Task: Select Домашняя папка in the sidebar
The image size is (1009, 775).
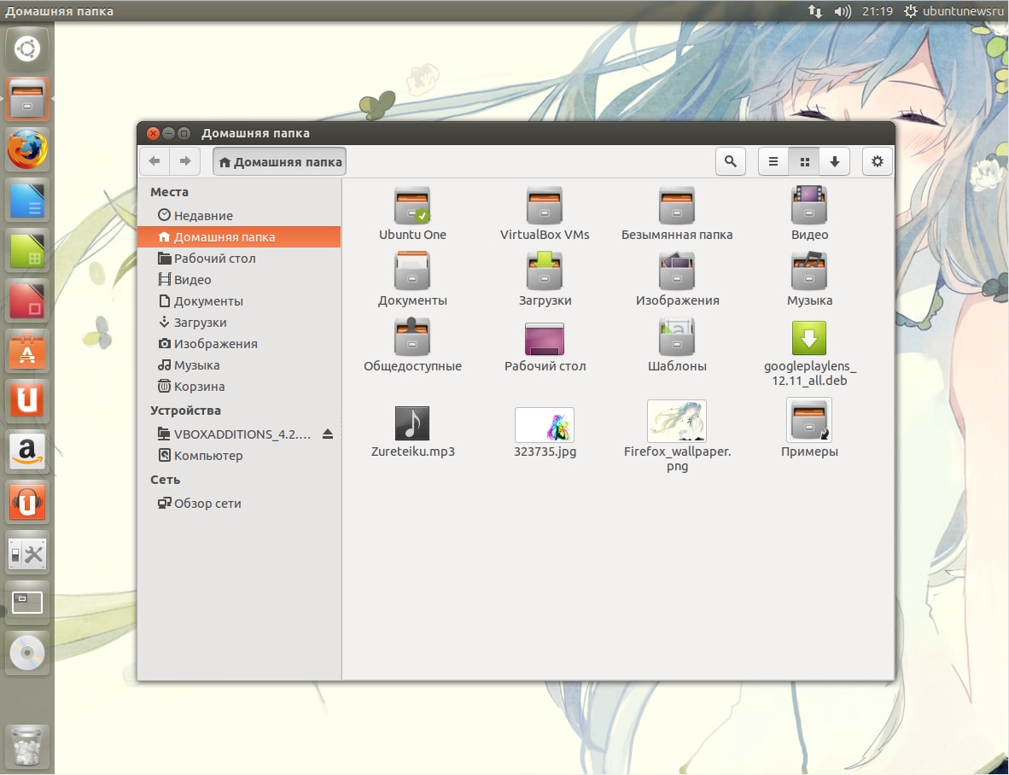Action: click(239, 236)
